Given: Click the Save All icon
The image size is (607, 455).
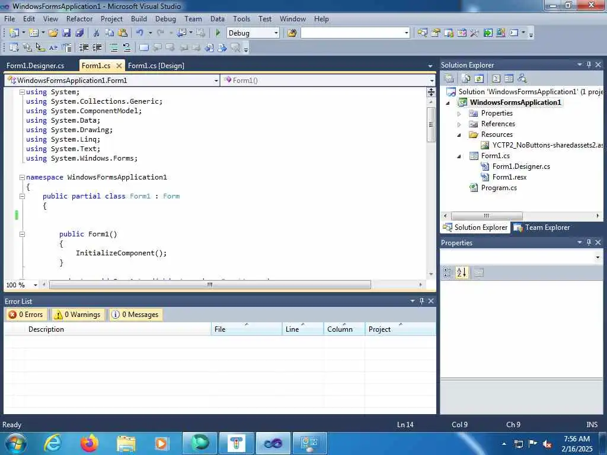Looking at the screenshot, I should tap(79, 33).
